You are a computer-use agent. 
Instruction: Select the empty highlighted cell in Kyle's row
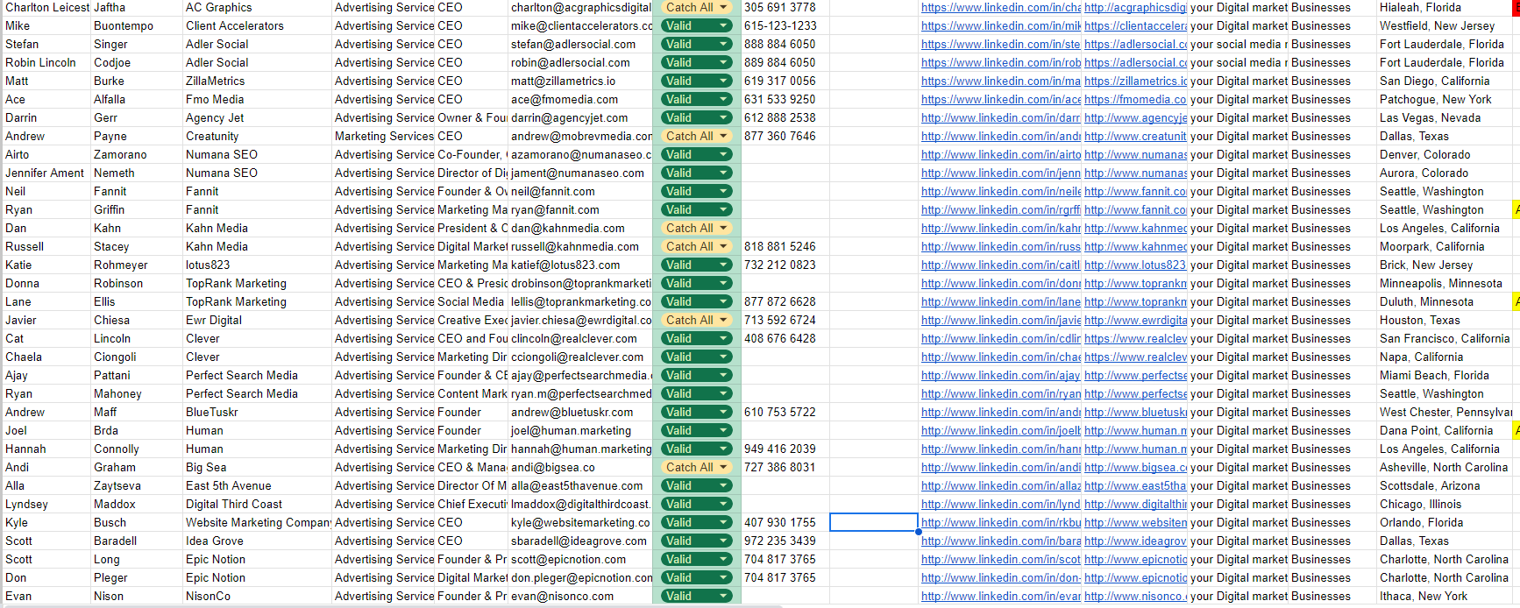(874, 522)
